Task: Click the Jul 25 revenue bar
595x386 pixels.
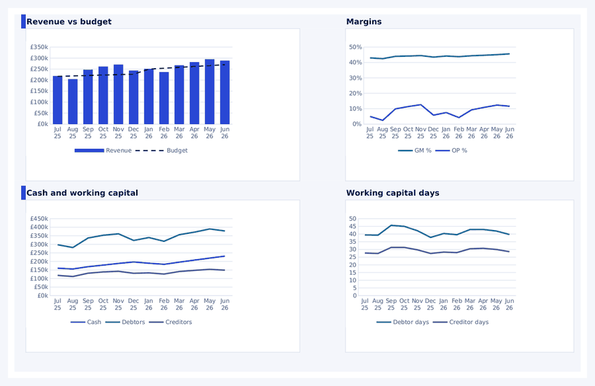Action: point(58,100)
